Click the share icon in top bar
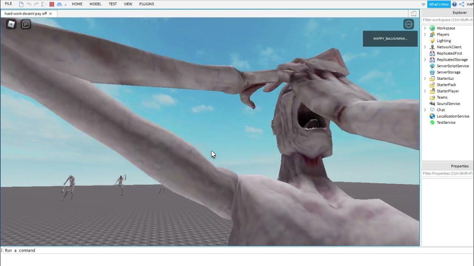This screenshot has width=474, height=266. point(462,4)
